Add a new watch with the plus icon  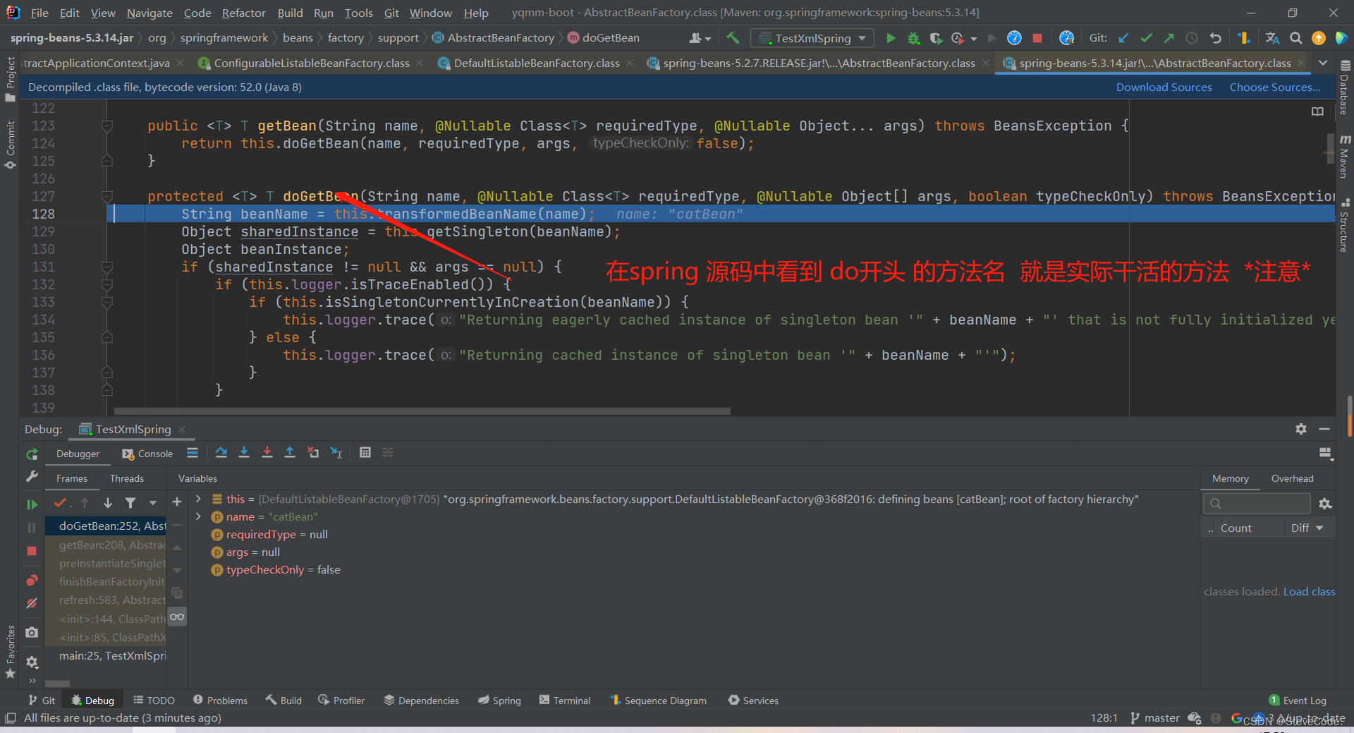click(x=177, y=502)
